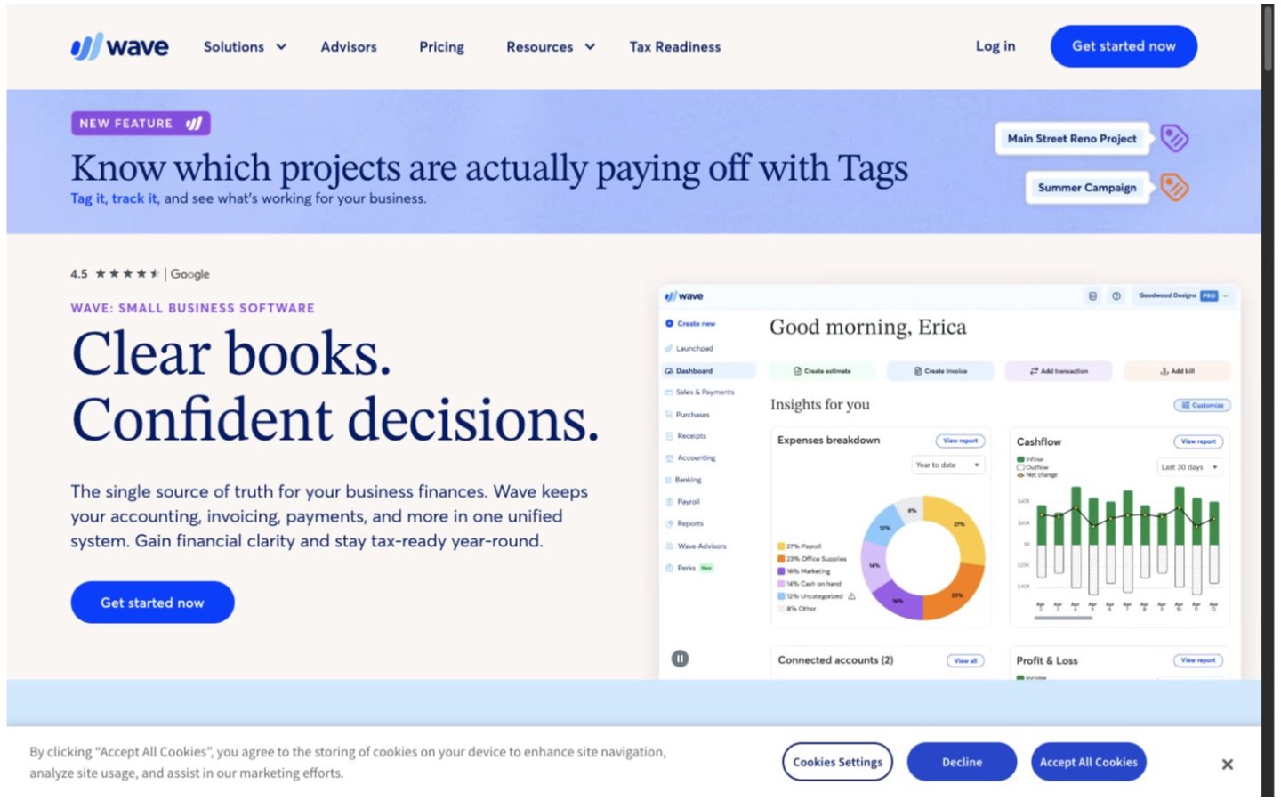This screenshot has height=801, width=1281.
Task: Click the purple tag icon beside Main Street Reno Project
Action: pyautogui.click(x=1174, y=138)
